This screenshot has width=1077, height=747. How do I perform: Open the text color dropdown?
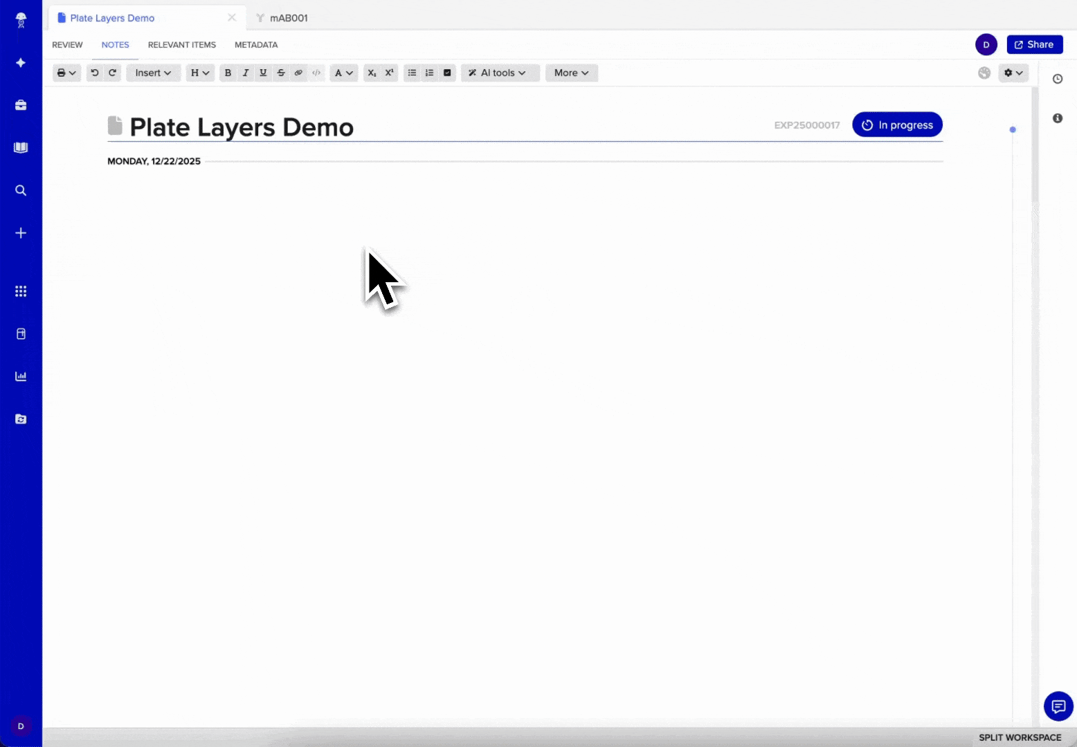pos(343,73)
